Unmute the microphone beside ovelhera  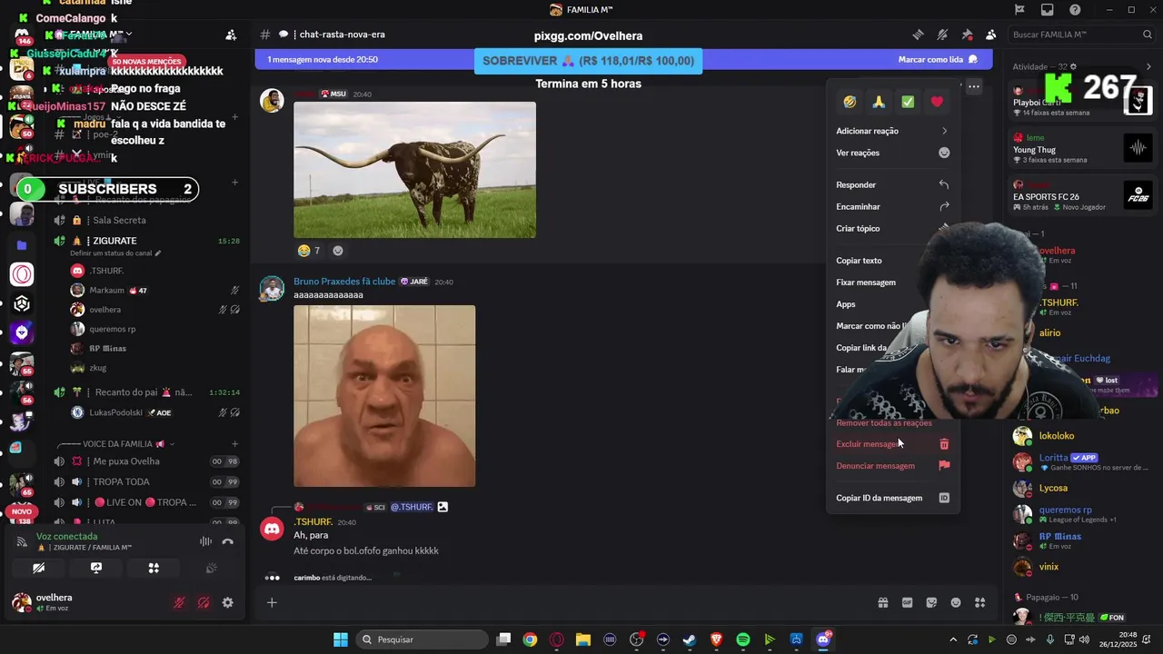click(x=180, y=602)
